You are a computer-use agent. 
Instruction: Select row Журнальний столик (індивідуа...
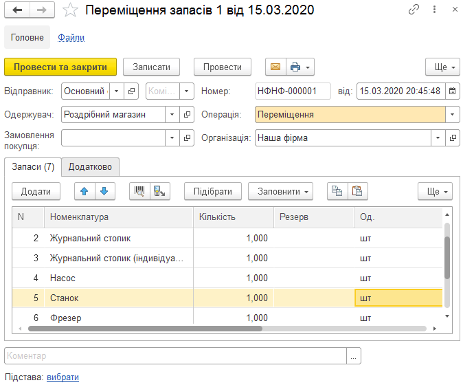pos(227,258)
